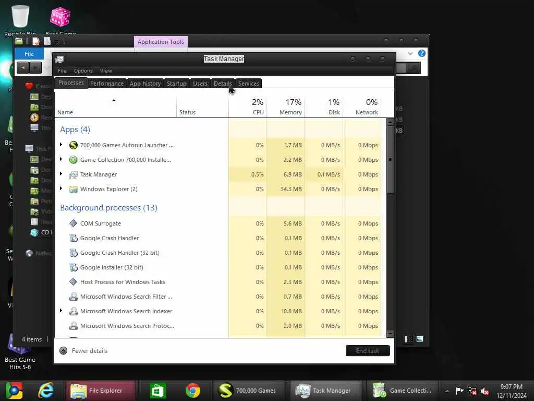Click the network status tray icon
The width and height of the screenshot is (534, 401).
(472, 391)
